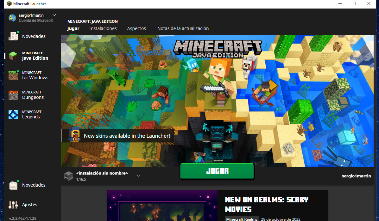Click the sergio1martin account avatar

click(12, 18)
